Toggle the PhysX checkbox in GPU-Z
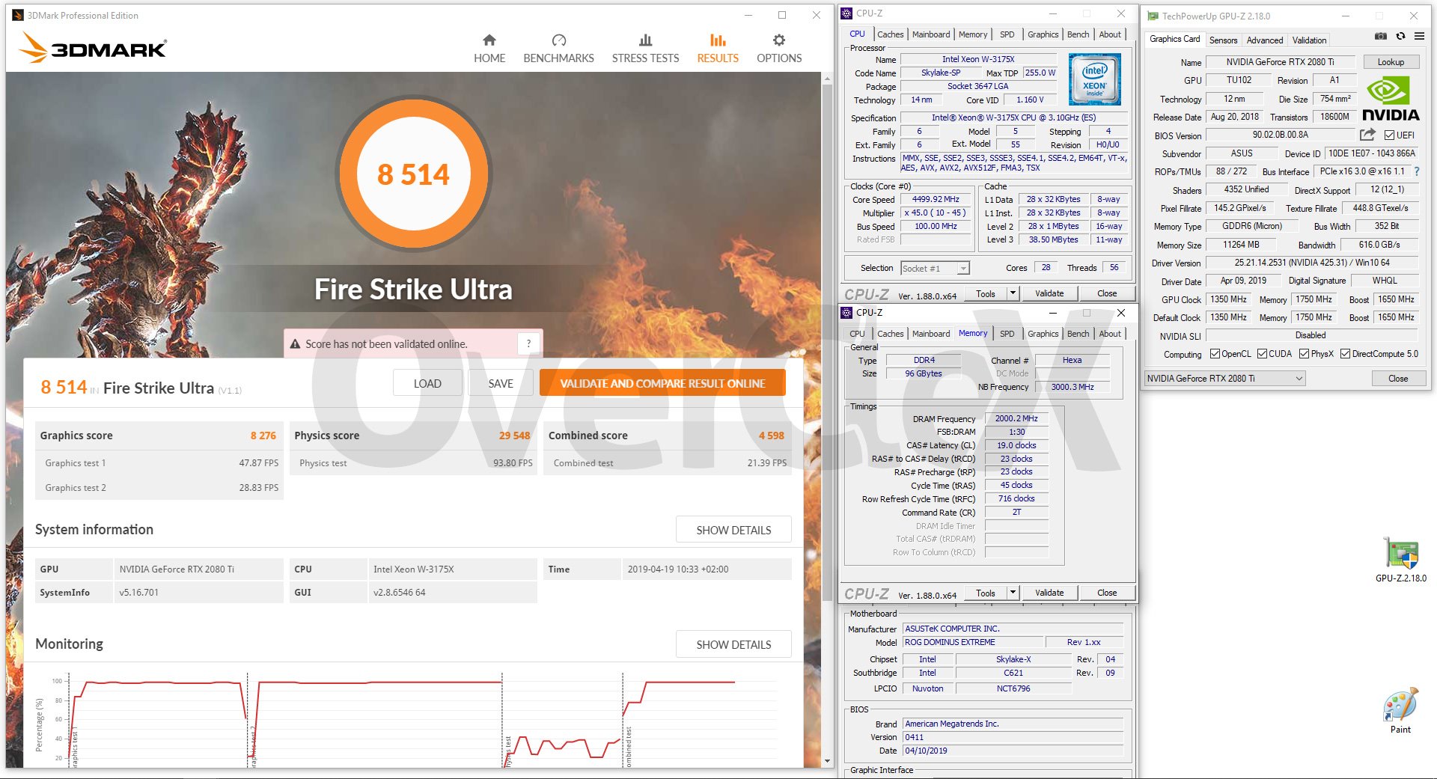1437x779 pixels. coord(1304,354)
